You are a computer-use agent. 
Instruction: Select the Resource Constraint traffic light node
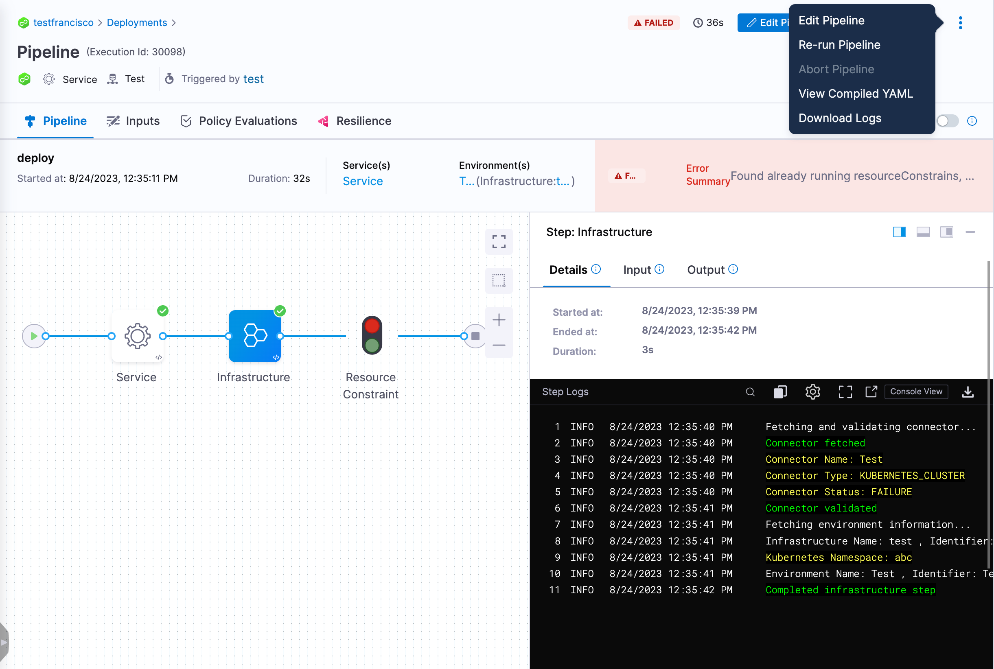372,335
